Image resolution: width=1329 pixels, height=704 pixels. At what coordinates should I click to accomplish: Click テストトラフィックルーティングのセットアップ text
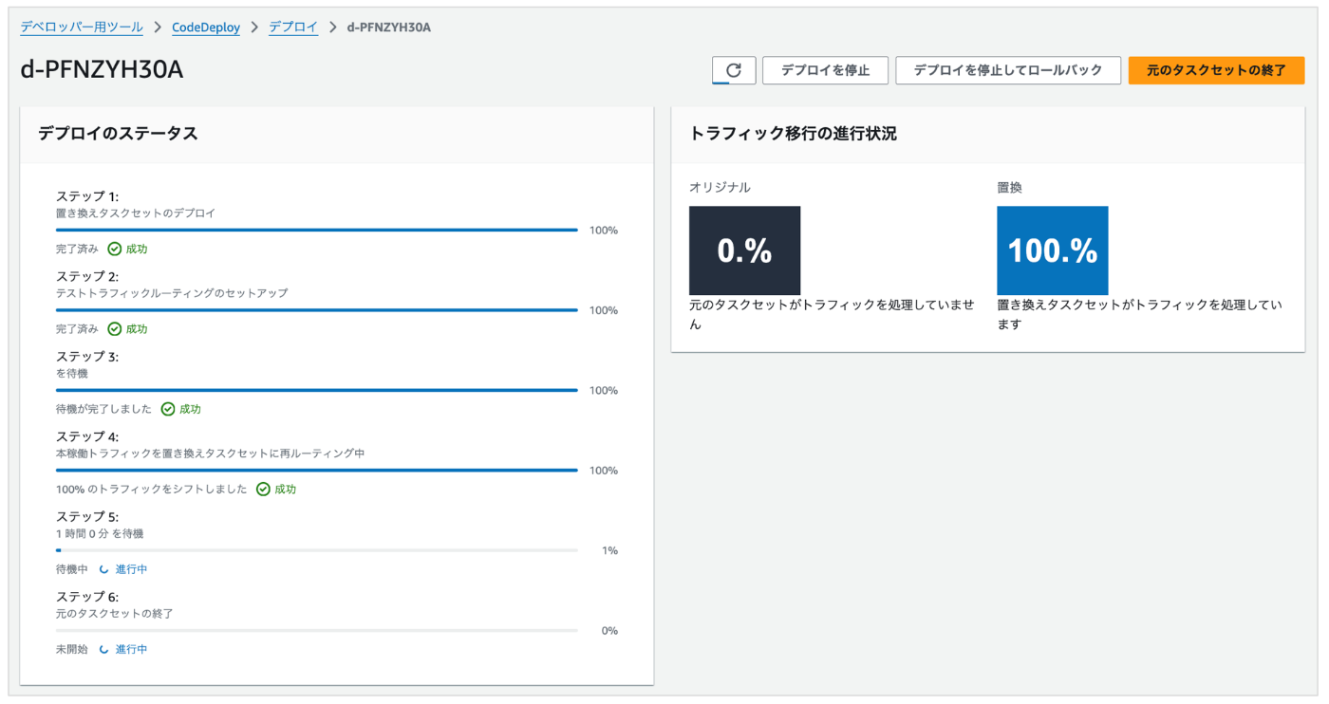(172, 293)
